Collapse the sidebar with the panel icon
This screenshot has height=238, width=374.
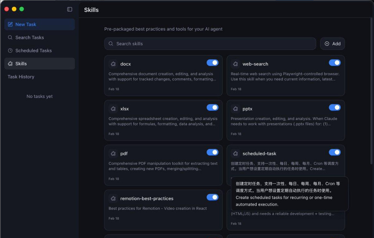(70, 9)
